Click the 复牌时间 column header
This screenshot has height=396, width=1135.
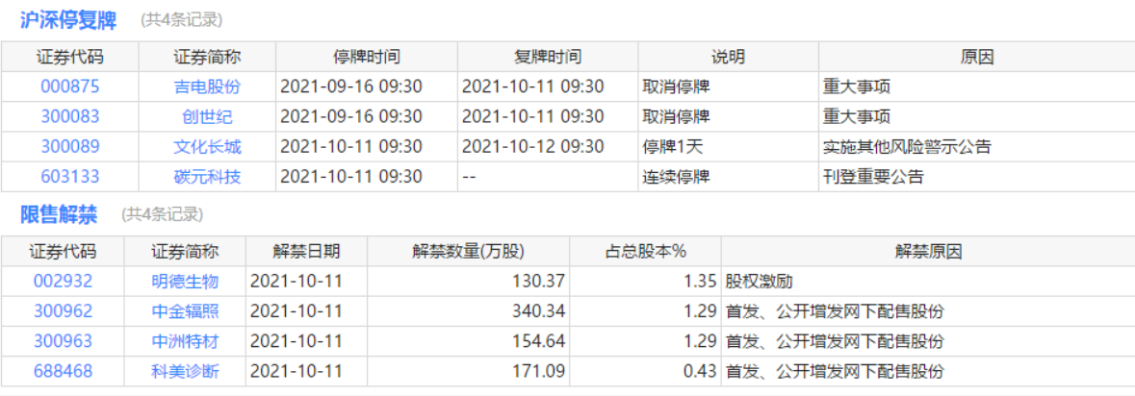coord(548,57)
